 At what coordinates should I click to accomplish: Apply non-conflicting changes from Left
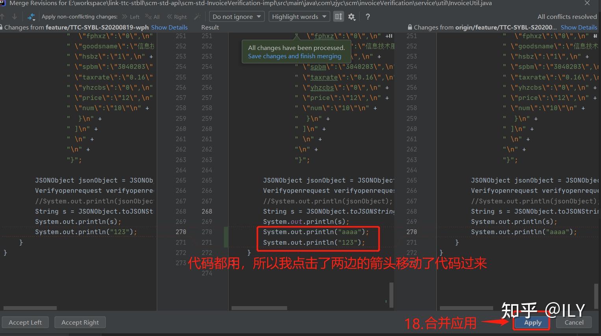[131, 17]
